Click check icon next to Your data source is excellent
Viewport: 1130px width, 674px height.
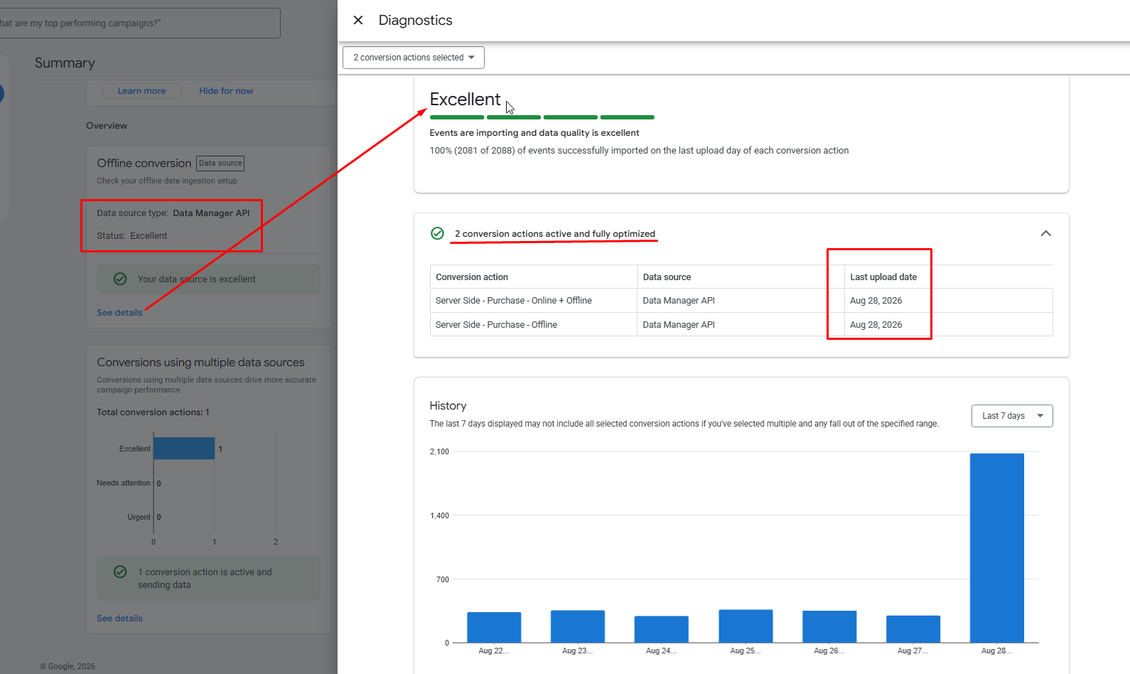coord(120,279)
